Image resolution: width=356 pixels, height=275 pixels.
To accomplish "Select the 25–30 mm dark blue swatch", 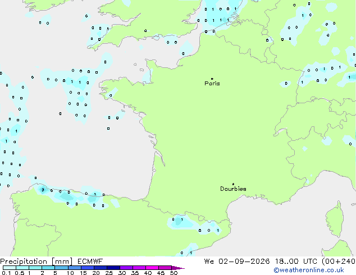I will (113, 268).
